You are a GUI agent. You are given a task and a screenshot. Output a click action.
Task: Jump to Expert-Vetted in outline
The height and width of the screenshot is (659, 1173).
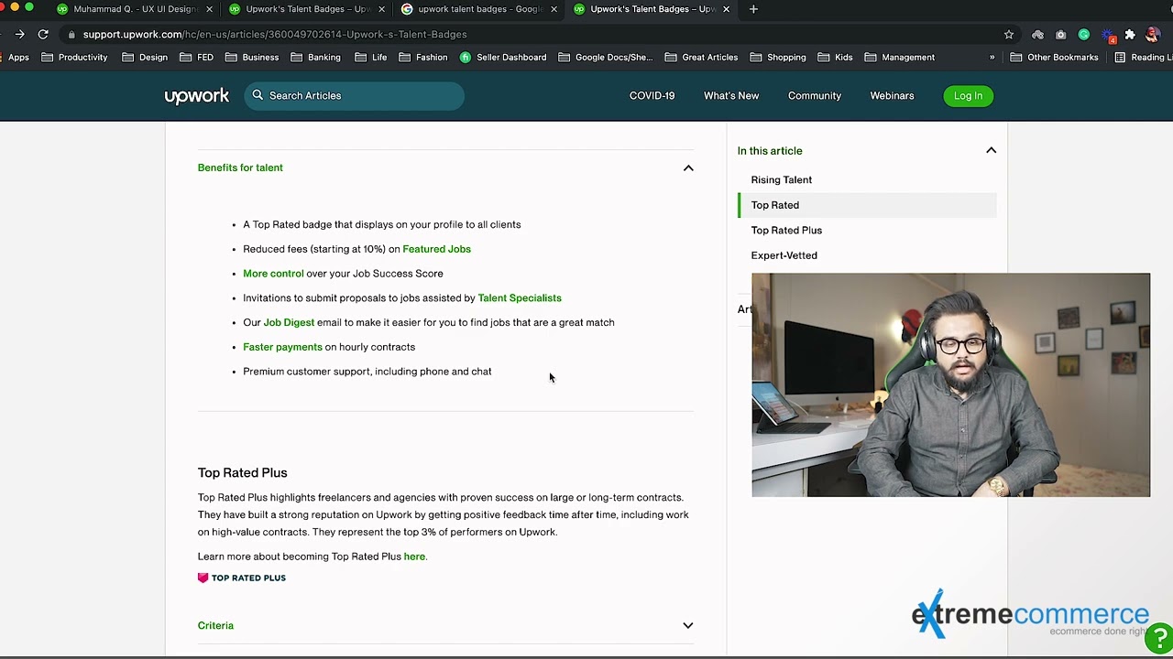pos(784,255)
